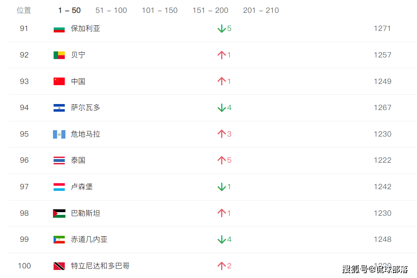
Task: Open the 101 – 150 rankings tab
Action: coord(160,10)
